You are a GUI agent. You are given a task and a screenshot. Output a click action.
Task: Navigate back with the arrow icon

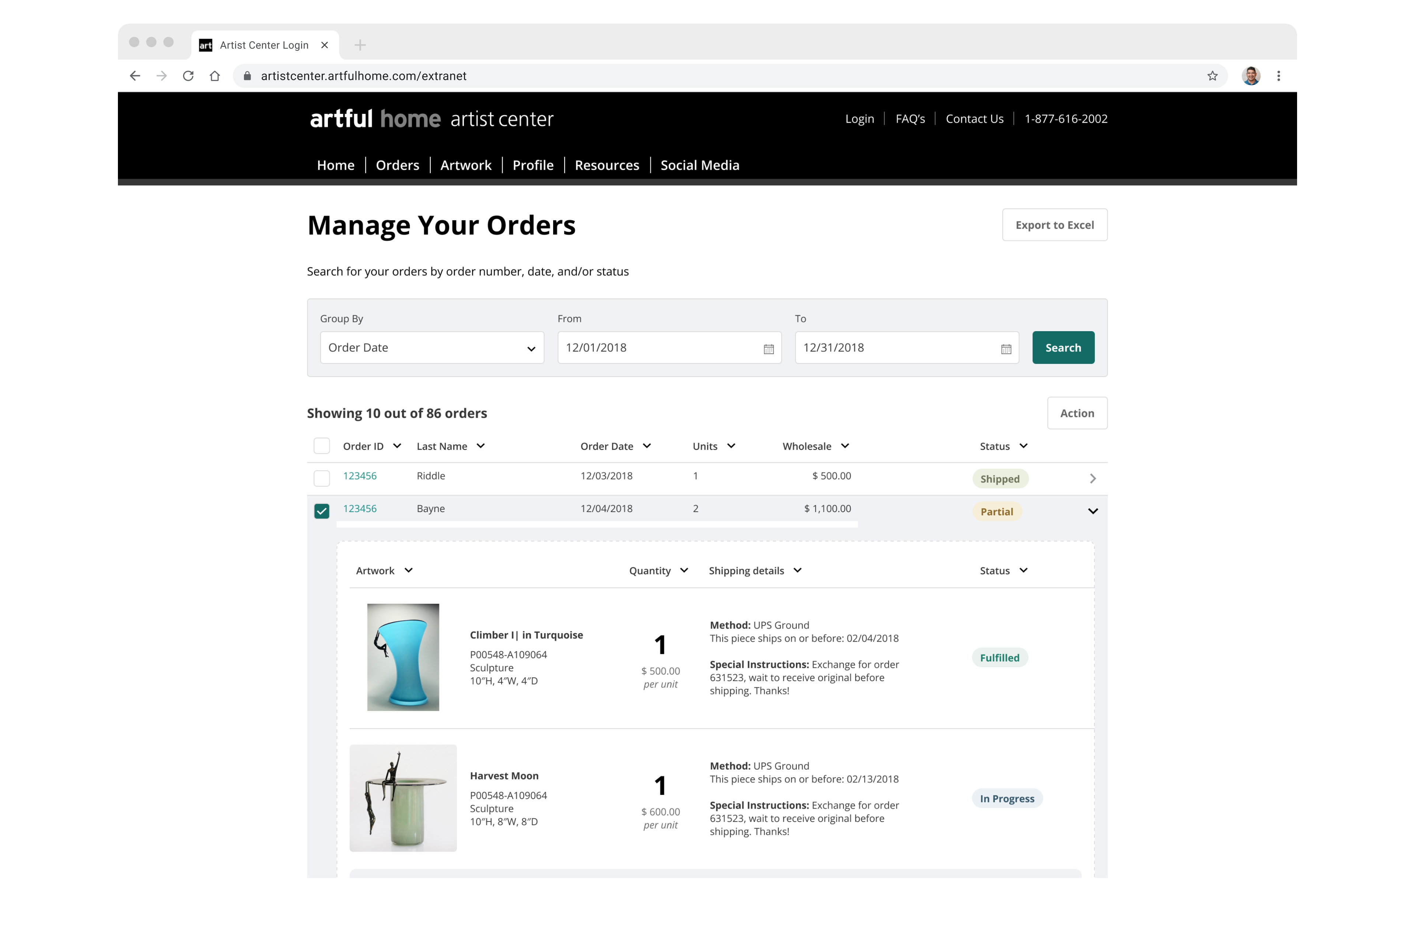click(135, 76)
